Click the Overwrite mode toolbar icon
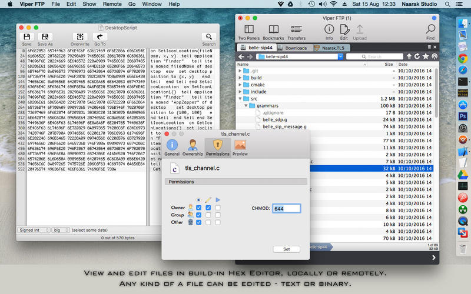Image resolution: width=471 pixels, height=294 pixels. pyautogui.click(x=80, y=36)
